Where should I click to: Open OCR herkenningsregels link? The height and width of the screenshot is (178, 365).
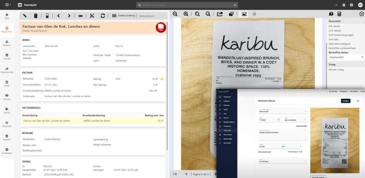click(x=341, y=35)
